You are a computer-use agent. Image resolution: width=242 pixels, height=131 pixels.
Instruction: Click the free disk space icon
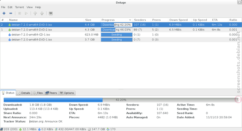pyautogui.click(x=89, y=129)
